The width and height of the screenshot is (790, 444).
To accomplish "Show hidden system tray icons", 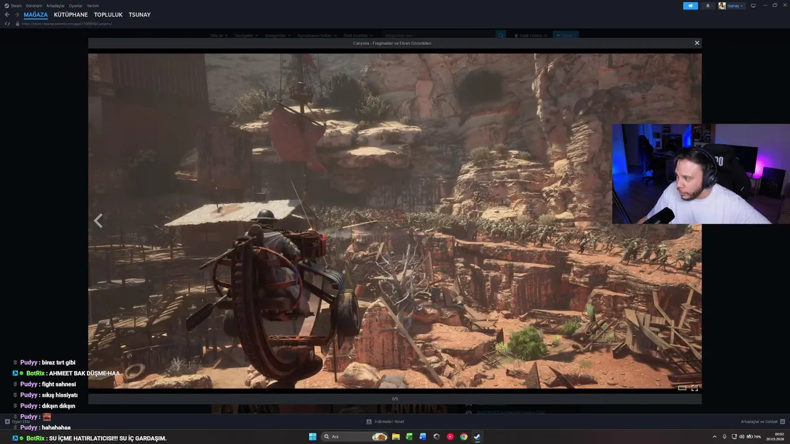I will (x=715, y=437).
